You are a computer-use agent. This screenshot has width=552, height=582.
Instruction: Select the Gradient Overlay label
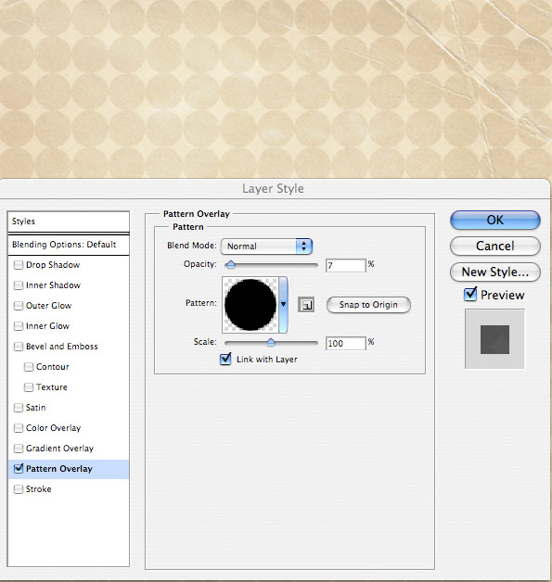click(x=59, y=449)
